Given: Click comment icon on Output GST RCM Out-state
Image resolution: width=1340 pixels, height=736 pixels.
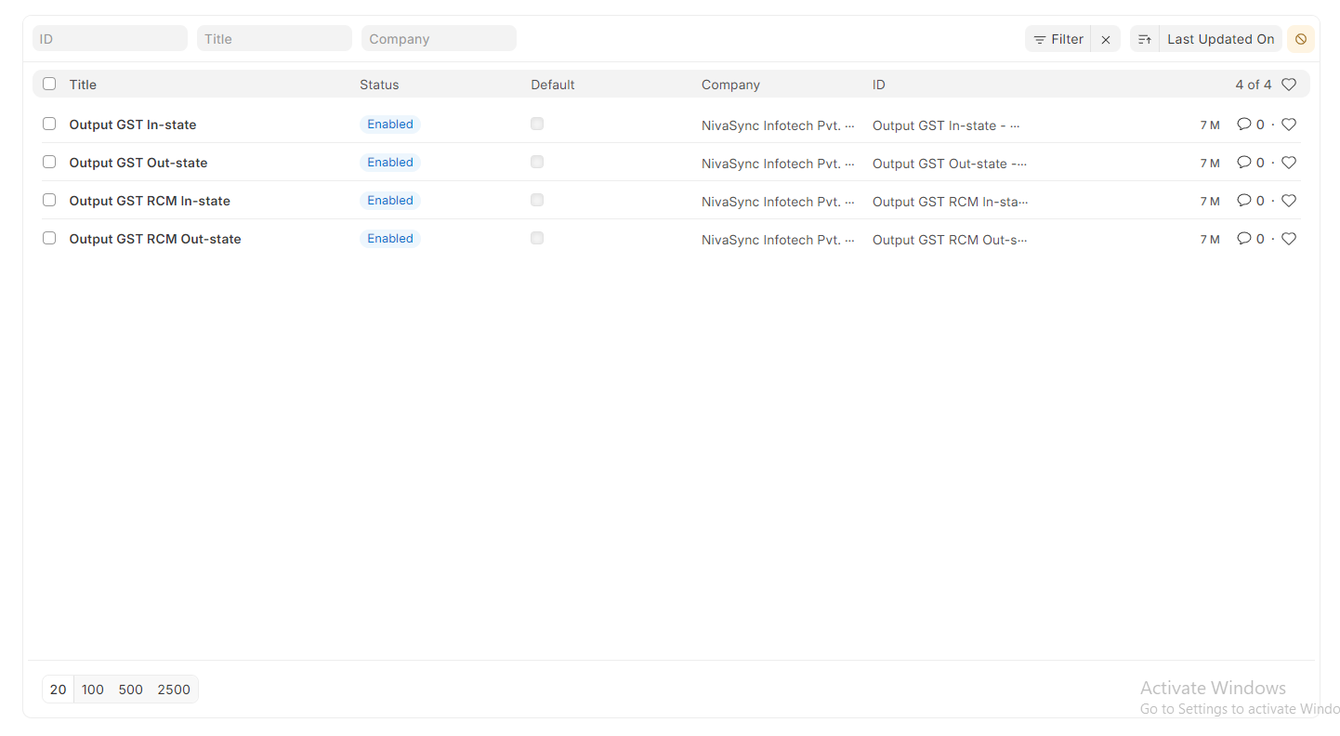Looking at the screenshot, I should pyautogui.click(x=1243, y=239).
